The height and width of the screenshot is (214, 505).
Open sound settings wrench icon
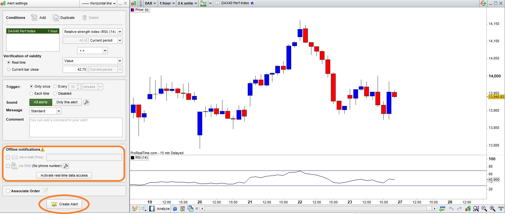86,102
